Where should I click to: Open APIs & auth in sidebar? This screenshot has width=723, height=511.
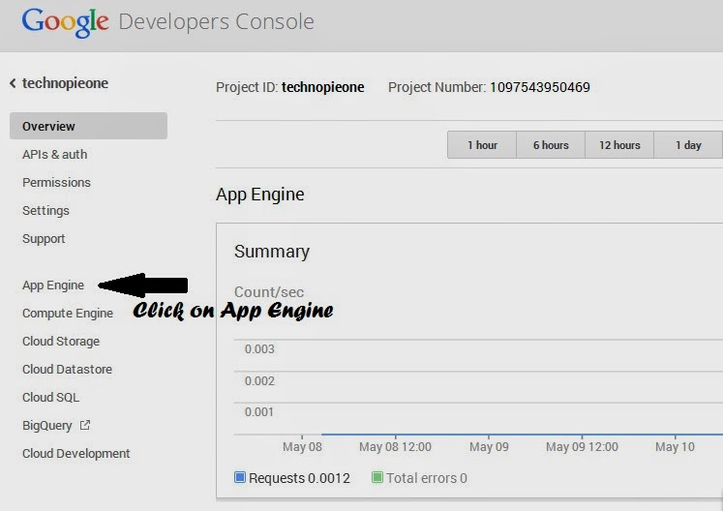[54, 154]
